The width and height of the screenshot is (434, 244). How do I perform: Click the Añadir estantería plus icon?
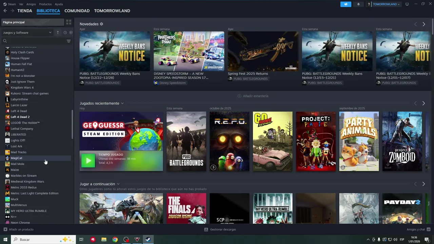click(239, 96)
